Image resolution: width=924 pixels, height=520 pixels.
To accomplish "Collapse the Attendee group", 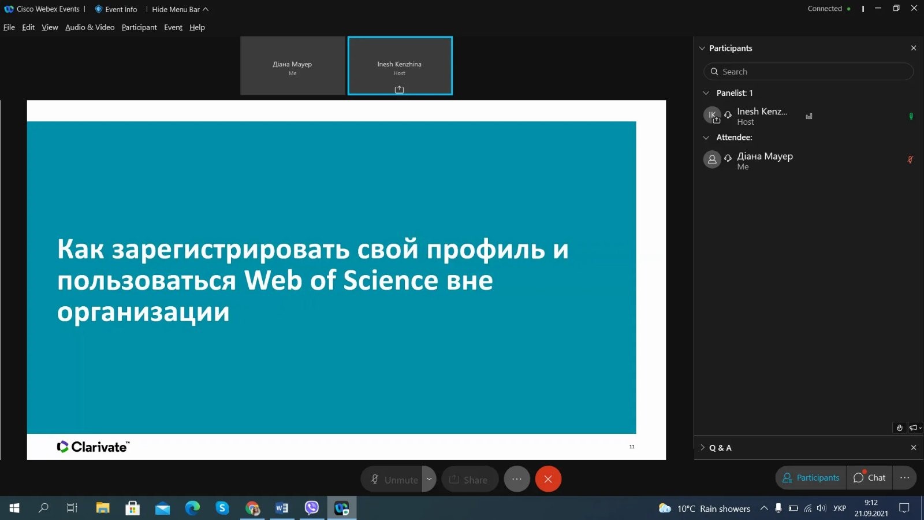I will point(706,138).
